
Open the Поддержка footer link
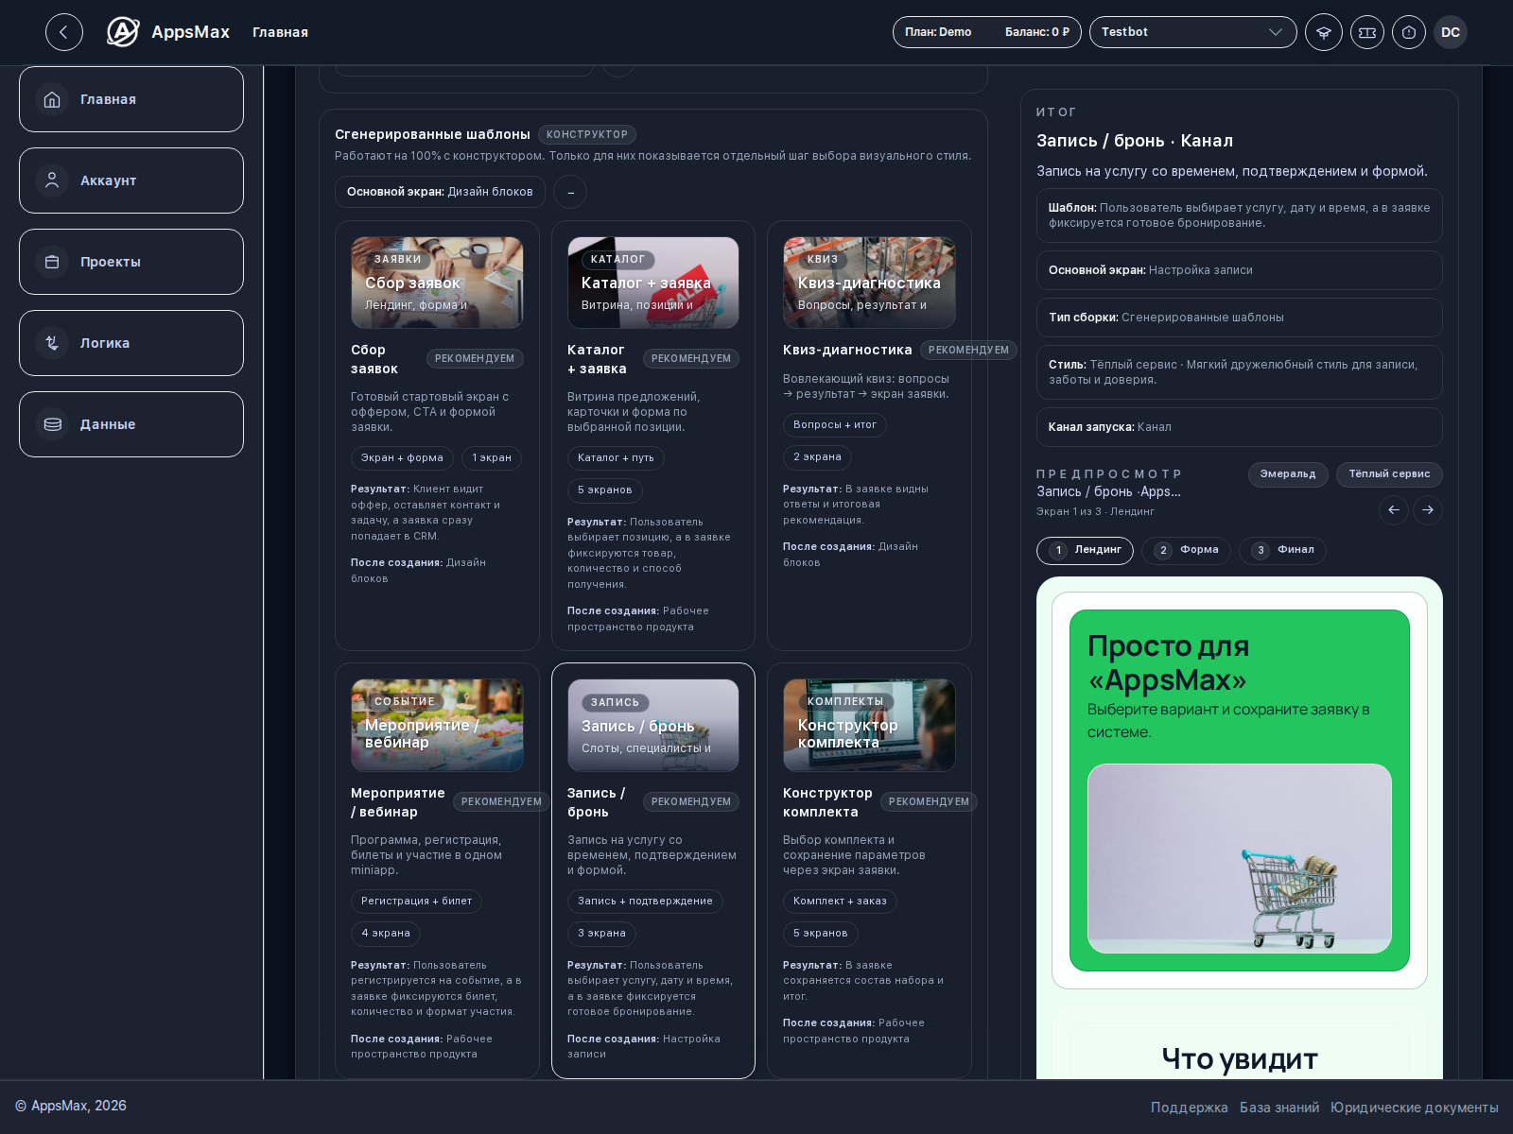[x=1189, y=1108]
